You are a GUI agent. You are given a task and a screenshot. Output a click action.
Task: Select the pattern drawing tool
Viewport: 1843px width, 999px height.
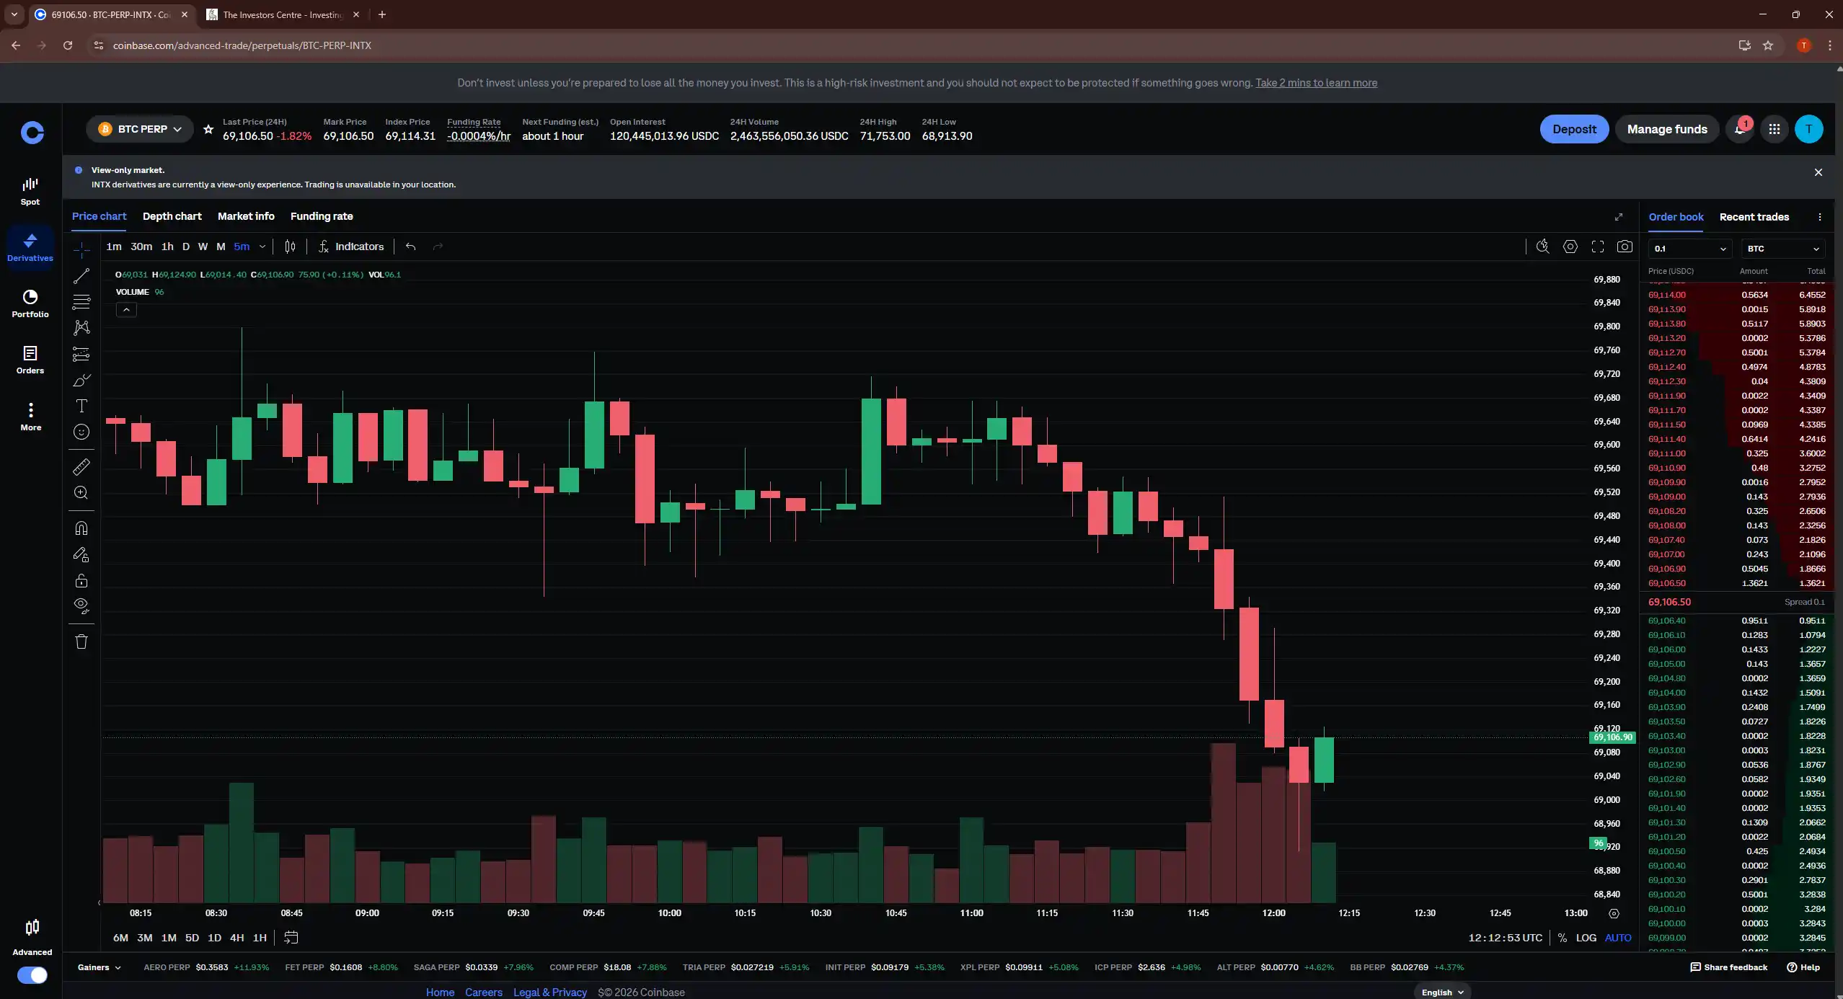click(81, 327)
